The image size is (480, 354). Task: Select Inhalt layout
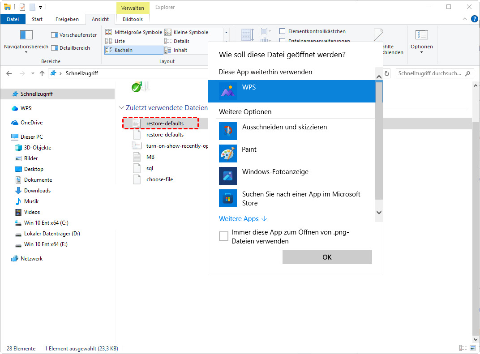pos(176,50)
